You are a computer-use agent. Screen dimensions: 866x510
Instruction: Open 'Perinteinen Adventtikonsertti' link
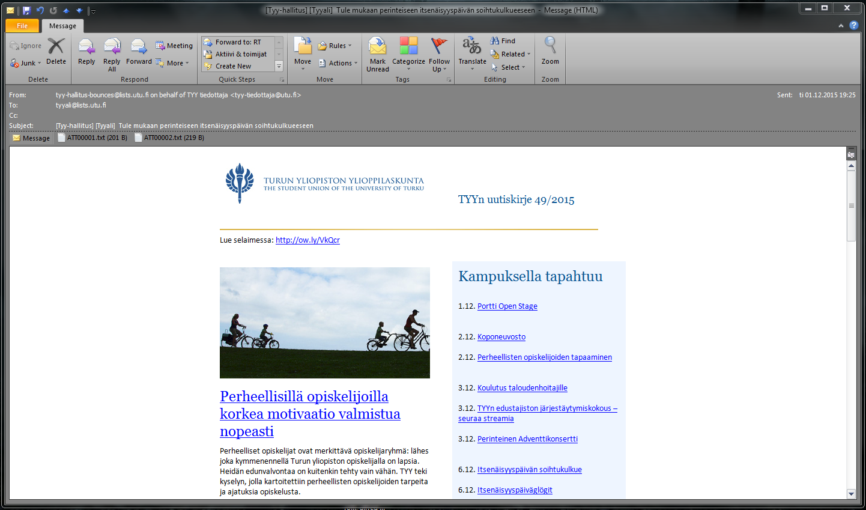click(x=527, y=439)
